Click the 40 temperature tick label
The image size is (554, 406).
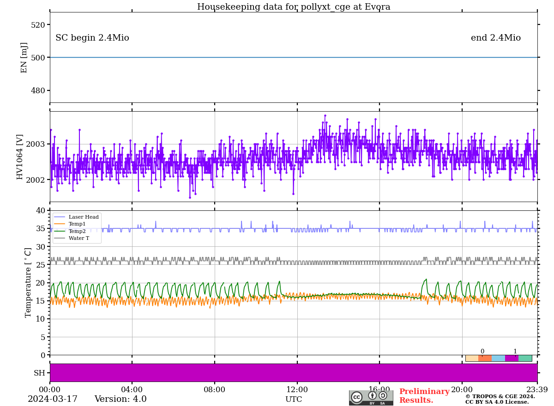[x=41, y=210]
